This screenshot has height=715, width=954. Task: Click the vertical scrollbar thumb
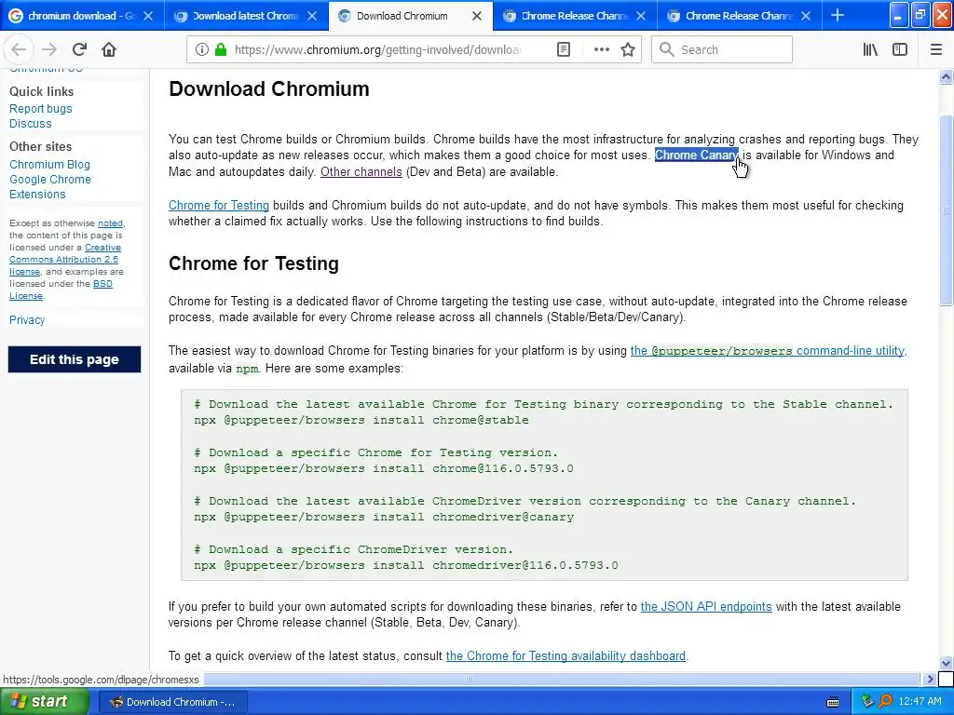(946, 210)
